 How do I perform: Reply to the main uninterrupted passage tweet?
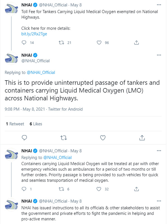[x=24, y=138]
